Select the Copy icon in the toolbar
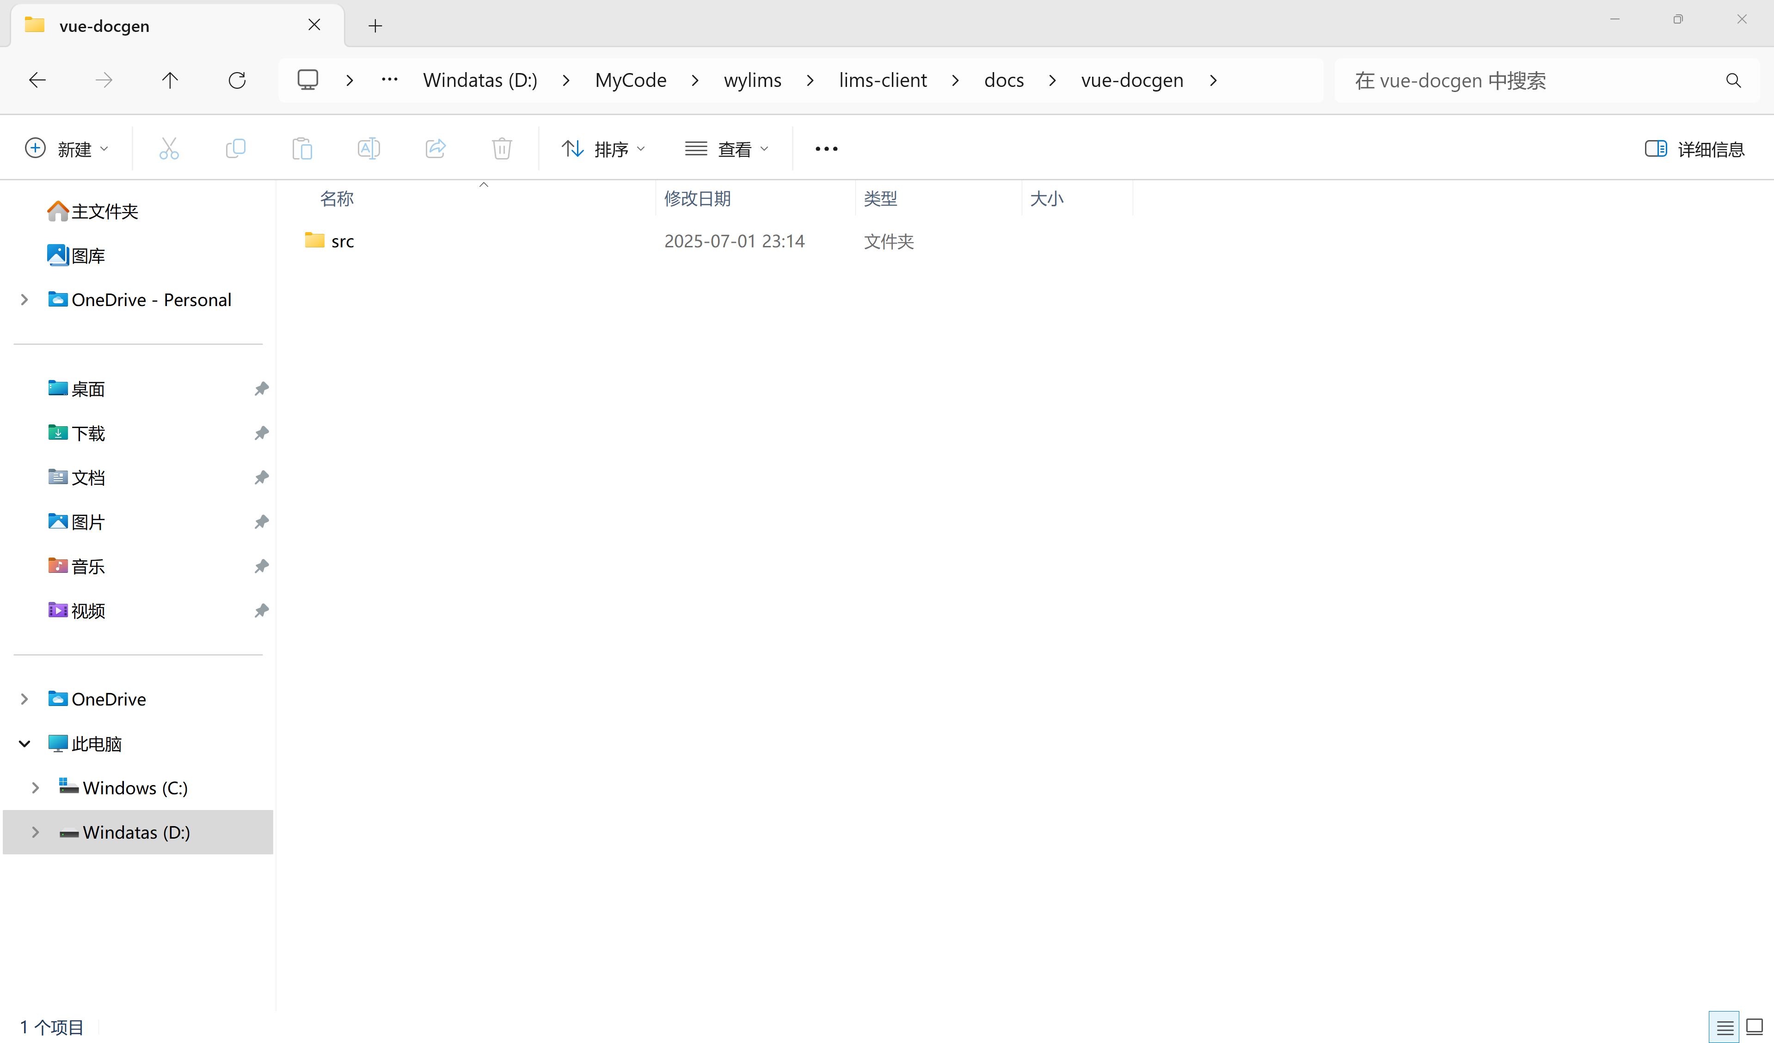 coord(236,148)
